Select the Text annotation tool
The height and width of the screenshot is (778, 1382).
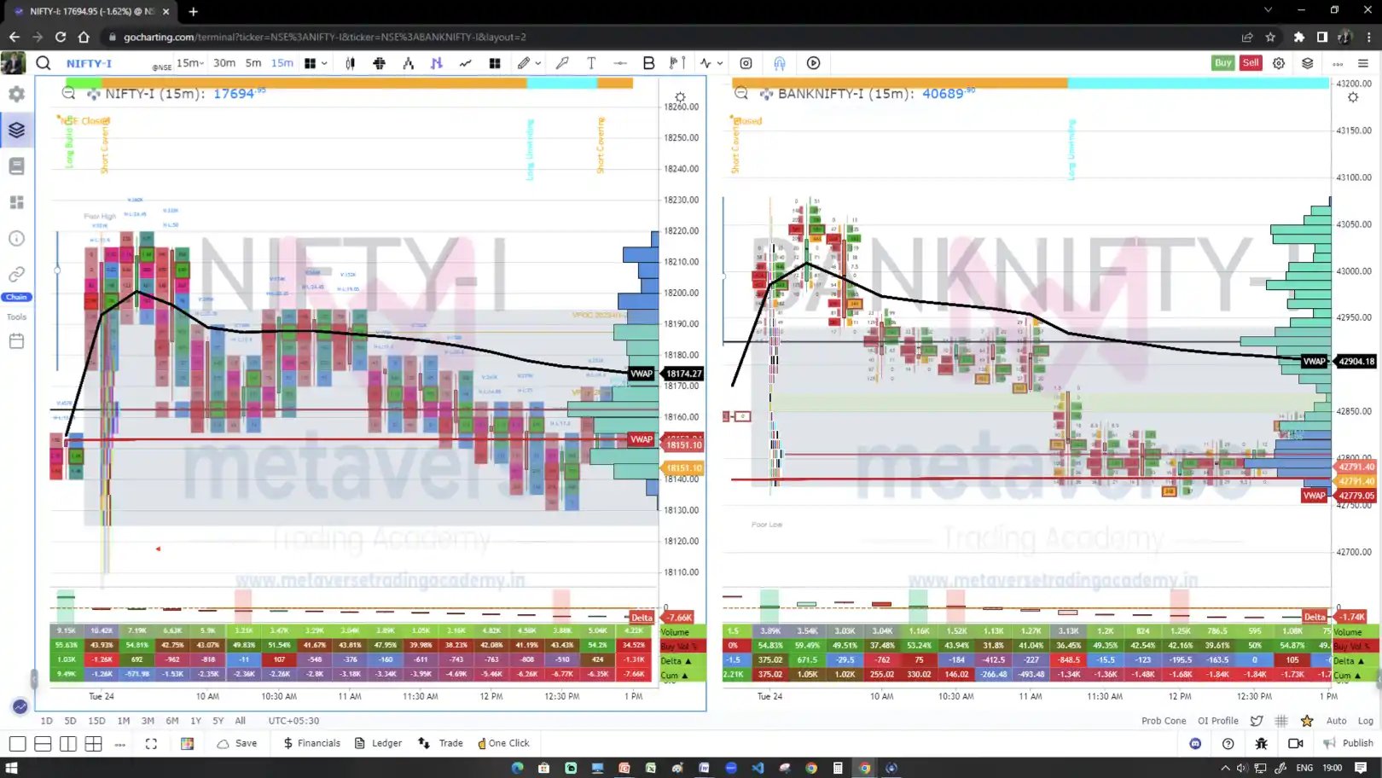[590, 63]
